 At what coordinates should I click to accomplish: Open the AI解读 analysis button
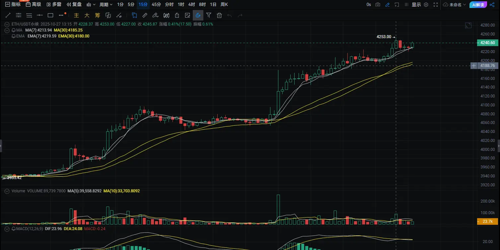coord(478,5)
